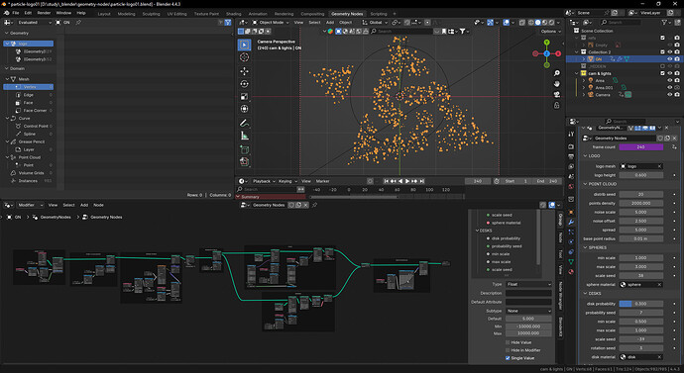Image resolution: width=684 pixels, height=373 pixels.
Task: Open the Subtype None dropdown
Action: [528, 311]
